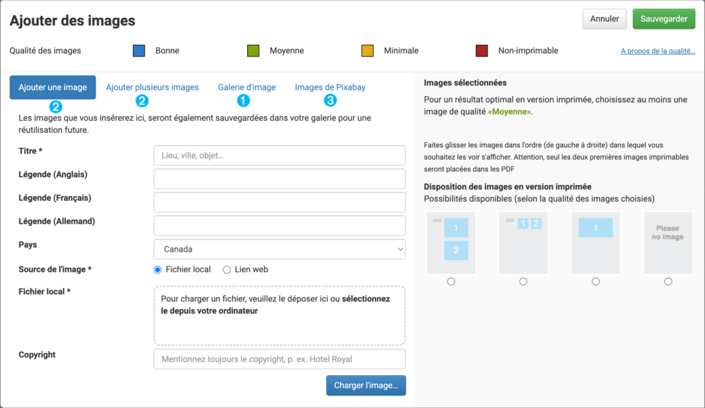Click the green 'Moyenne' quality swatch
The image size is (705, 408).
pyautogui.click(x=253, y=51)
